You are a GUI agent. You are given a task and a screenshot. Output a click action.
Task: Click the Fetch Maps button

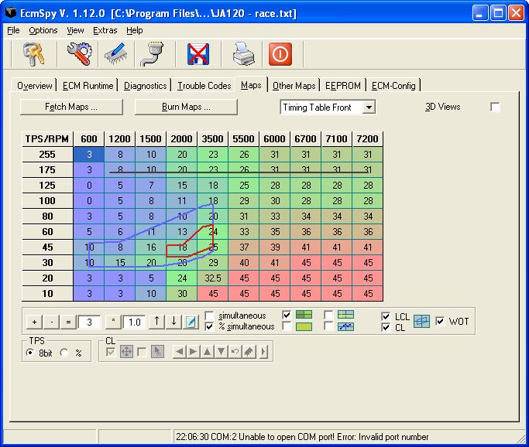71,107
